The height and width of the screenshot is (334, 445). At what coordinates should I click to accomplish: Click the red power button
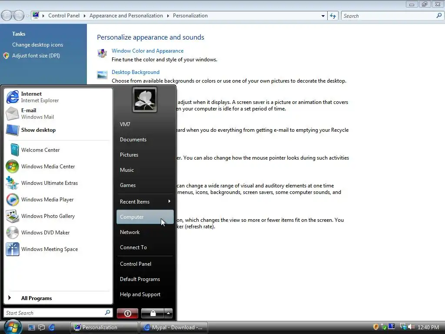[x=127, y=313]
